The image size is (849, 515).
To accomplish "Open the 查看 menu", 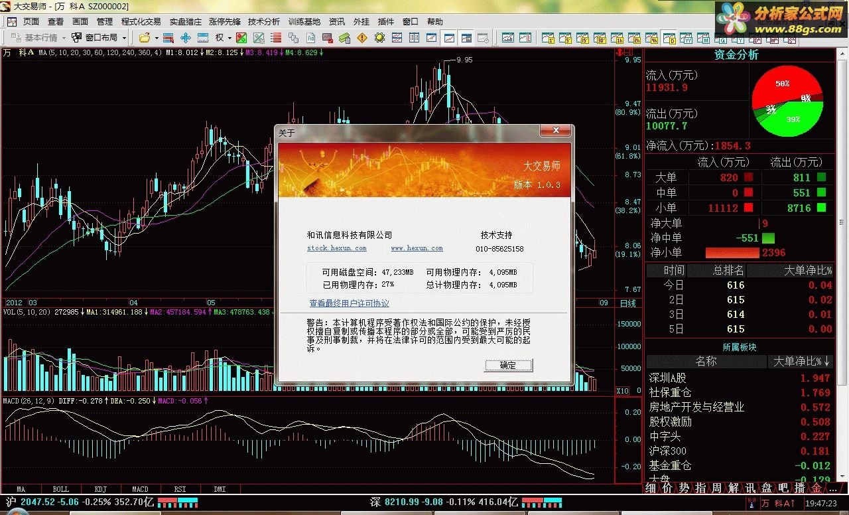I will coord(56,21).
